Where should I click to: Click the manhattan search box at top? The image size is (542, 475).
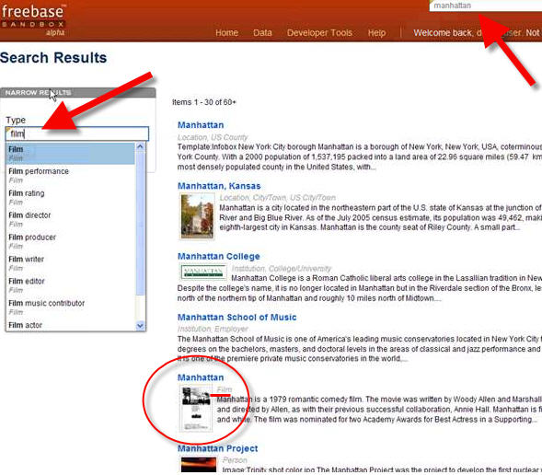pos(486,6)
